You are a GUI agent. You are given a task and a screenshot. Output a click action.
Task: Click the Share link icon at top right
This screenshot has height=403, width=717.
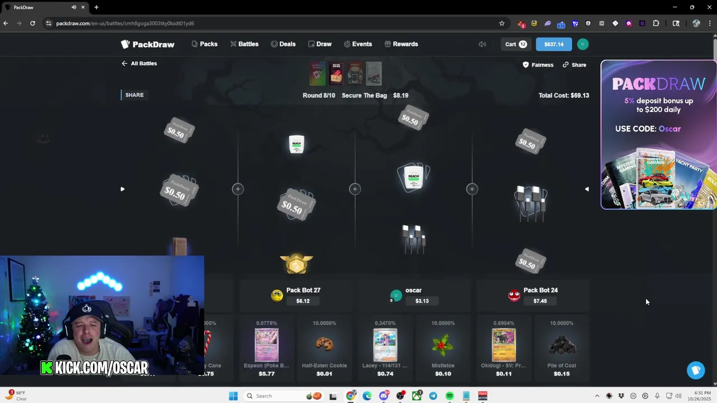tap(574, 65)
